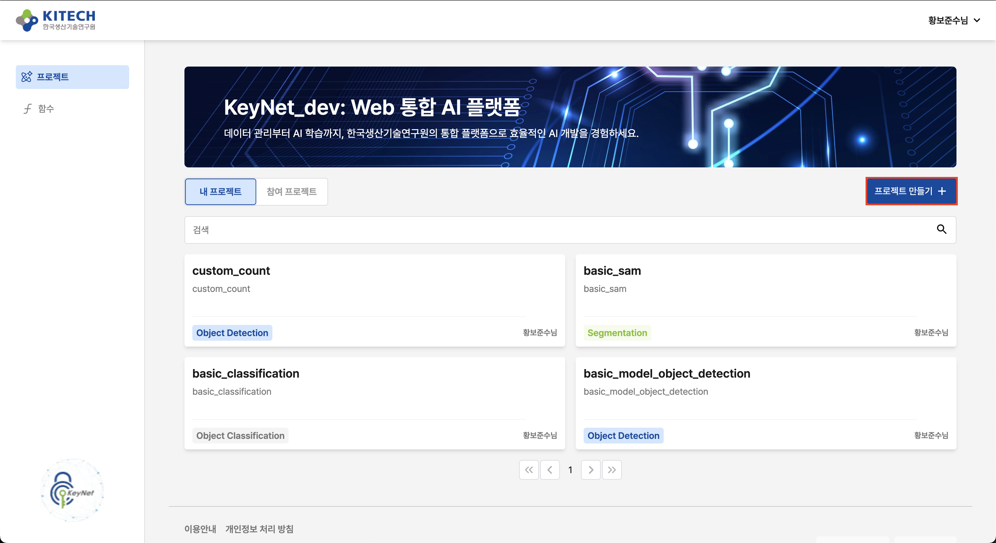Viewport: 996px width, 543px height.
Task: Select page number 1 in pagination
Action: pos(570,470)
